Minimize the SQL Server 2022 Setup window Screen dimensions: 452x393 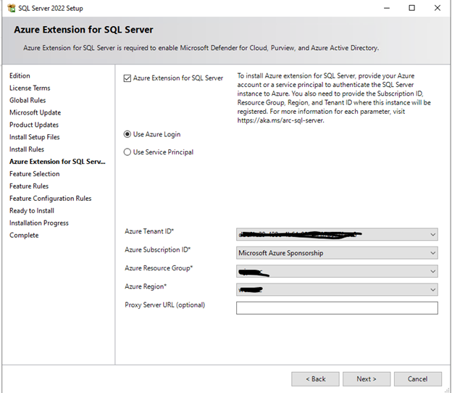[387, 8]
